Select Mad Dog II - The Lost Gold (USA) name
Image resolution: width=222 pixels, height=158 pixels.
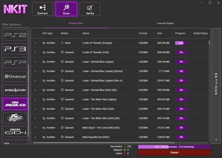coord(101,128)
